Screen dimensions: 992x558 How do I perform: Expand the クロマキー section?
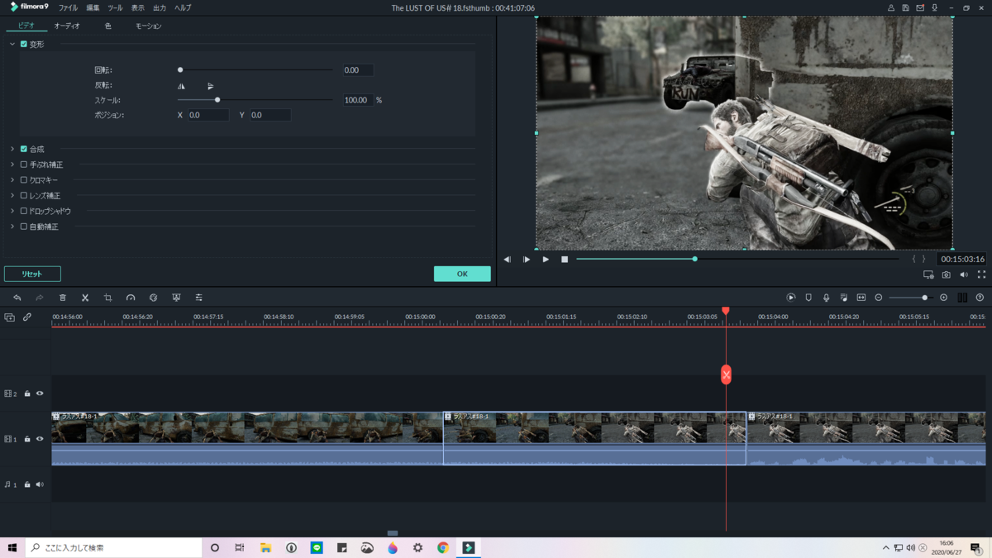[x=12, y=179]
